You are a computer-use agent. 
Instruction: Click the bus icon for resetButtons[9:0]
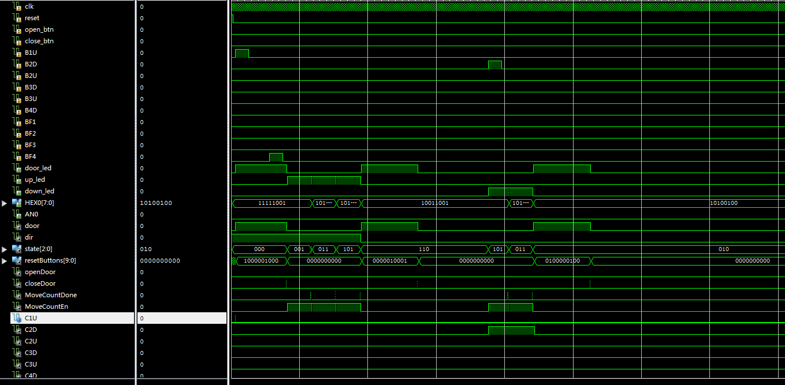pos(17,260)
